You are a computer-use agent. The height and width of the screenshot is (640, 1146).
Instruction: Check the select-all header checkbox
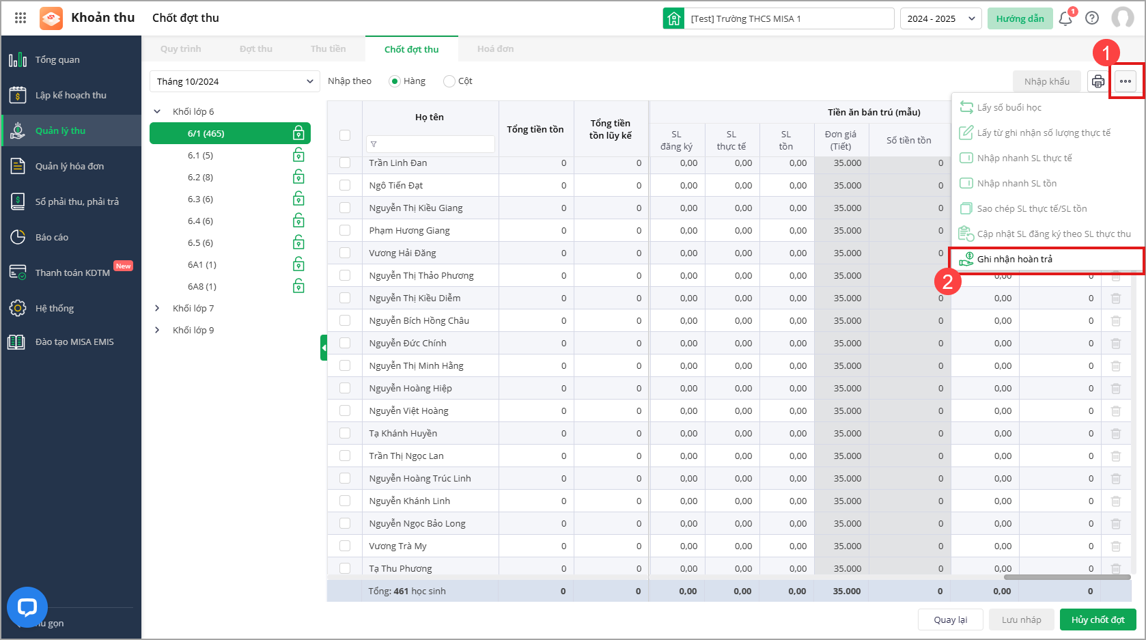pyautogui.click(x=345, y=135)
